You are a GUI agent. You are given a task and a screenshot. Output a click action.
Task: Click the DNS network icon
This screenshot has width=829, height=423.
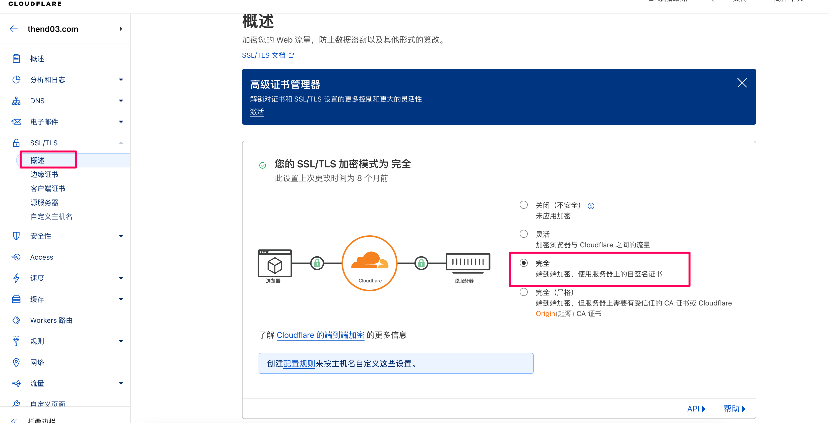coord(16,101)
